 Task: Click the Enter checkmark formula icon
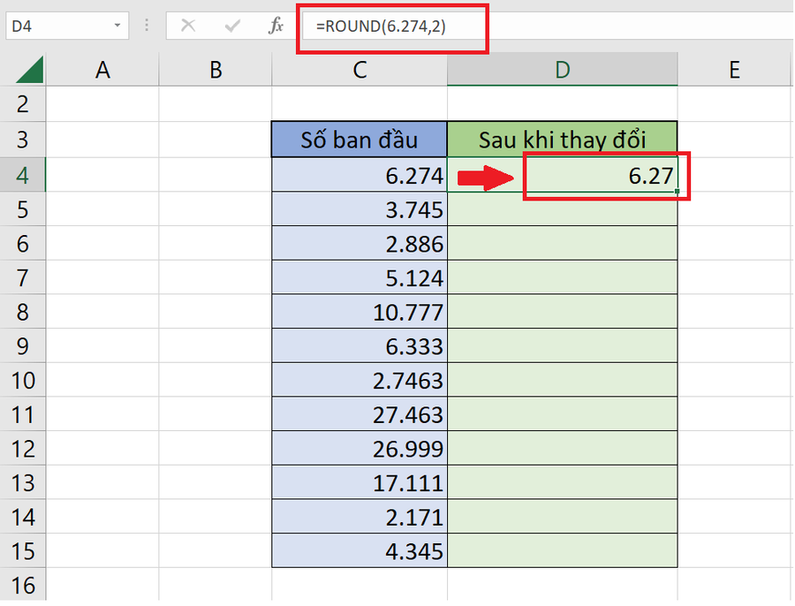[232, 26]
